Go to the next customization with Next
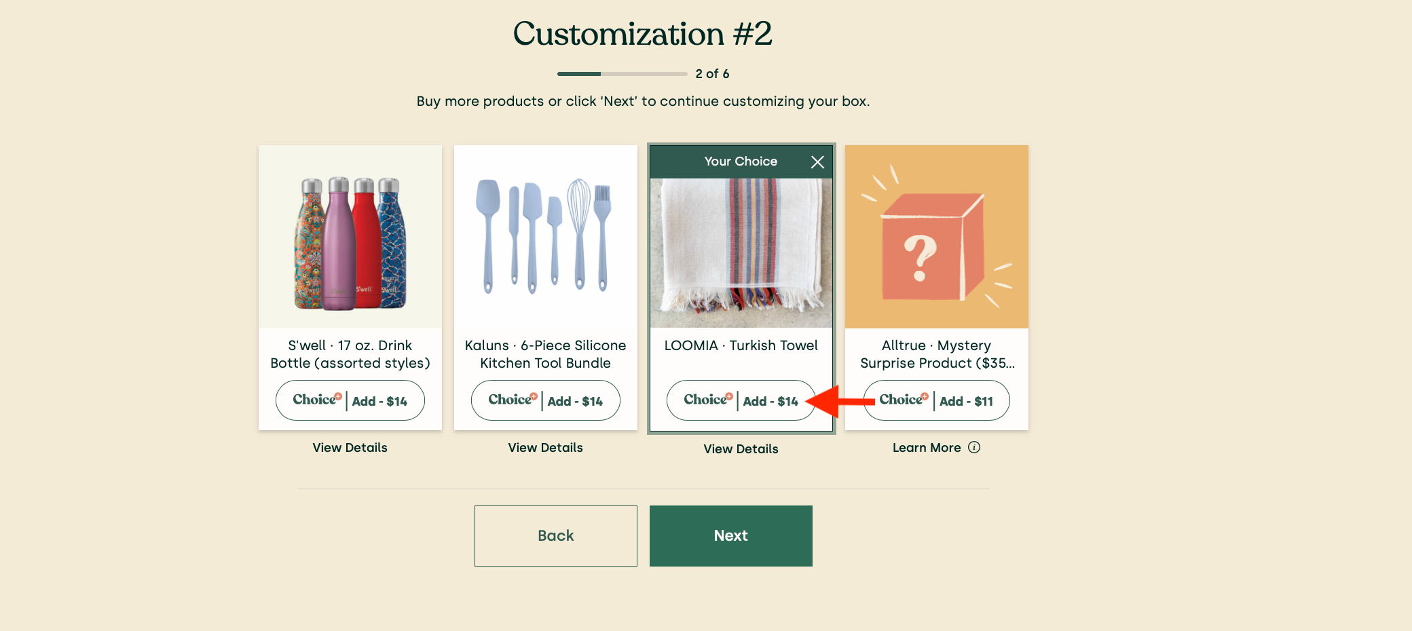The width and height of the screenshot is (1412, 631). tap(731, 536)
